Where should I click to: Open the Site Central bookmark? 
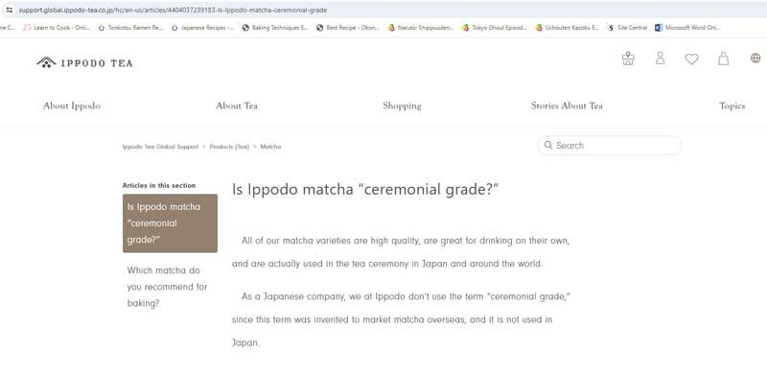pyautogui.click(x=628, y=28)
